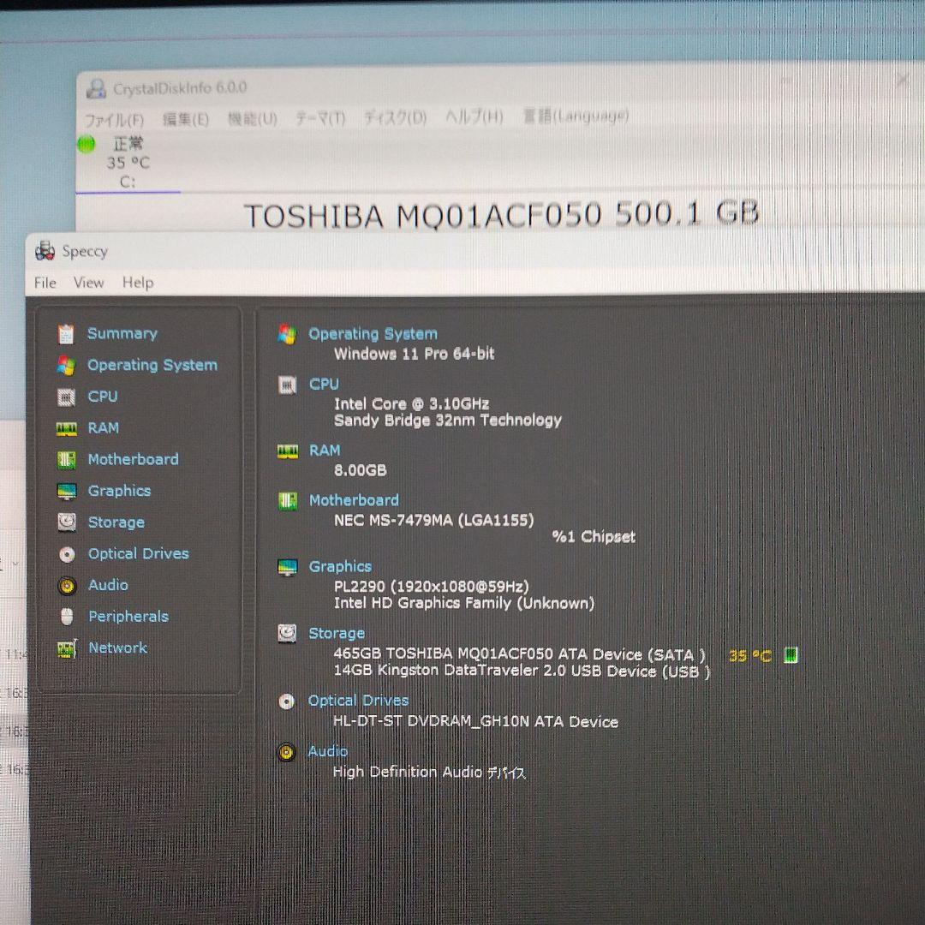This screenshot has width=925, height=925.
Task: Select the Graphics monitor icon
Action: pyautogui.click(x=69, y=491)
